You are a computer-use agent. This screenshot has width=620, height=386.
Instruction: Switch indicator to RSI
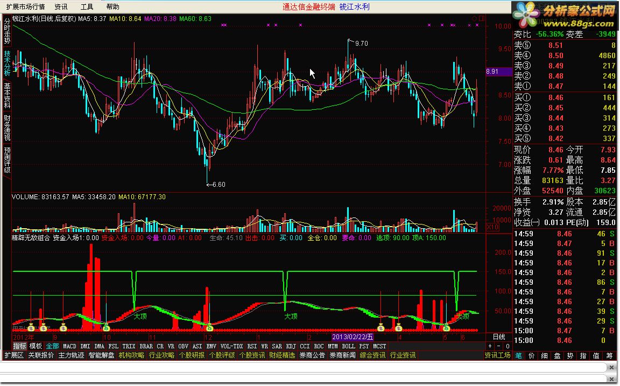[x=252, y=346]
